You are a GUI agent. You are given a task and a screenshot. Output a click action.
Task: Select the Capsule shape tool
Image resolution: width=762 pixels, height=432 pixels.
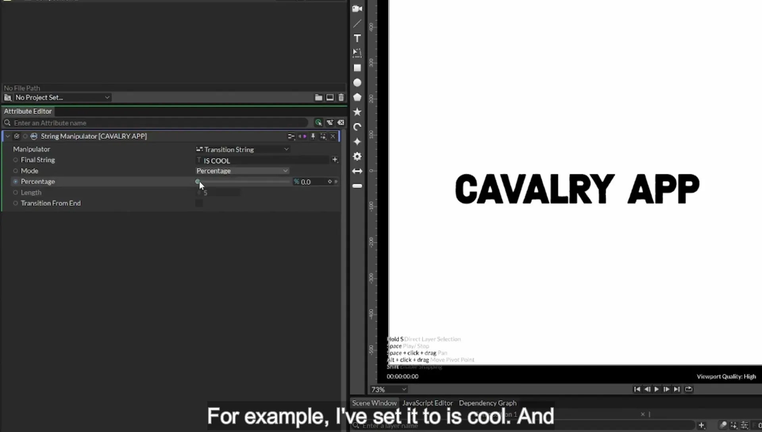point(357,186)
